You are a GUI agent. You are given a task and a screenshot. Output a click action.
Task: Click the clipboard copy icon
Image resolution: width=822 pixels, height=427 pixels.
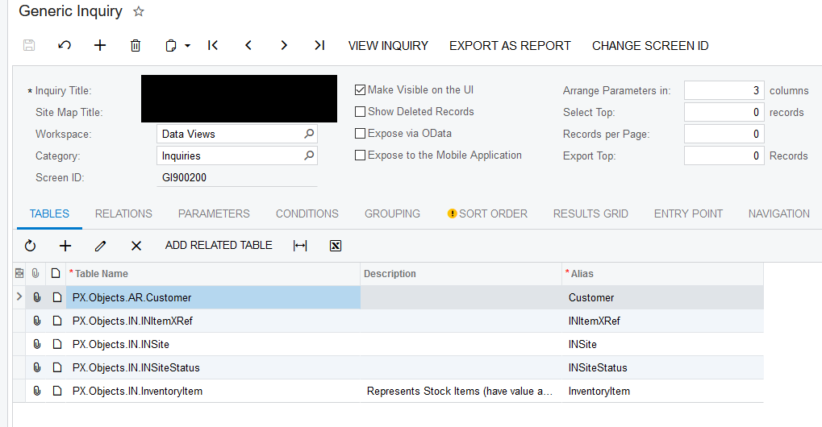[x=170, y=46]
